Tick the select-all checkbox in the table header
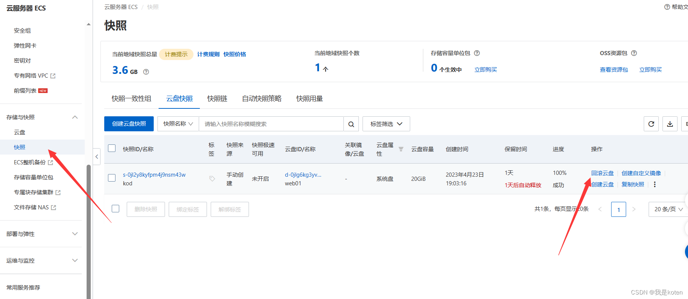 pyautogui.click(x=112, y=148)
